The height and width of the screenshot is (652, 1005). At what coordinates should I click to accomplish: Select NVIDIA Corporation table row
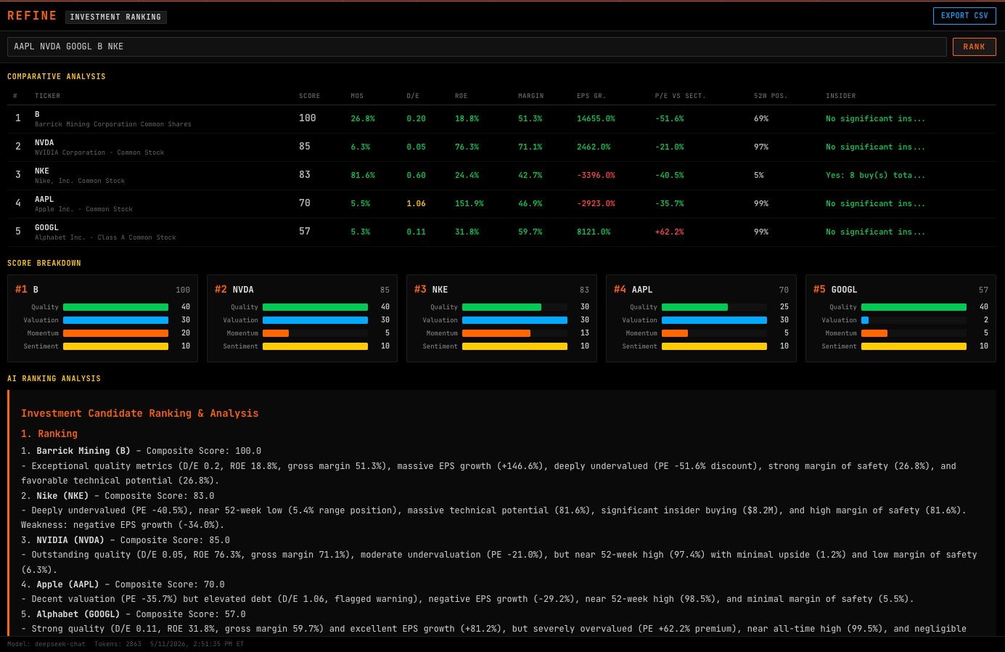[501, 147]
